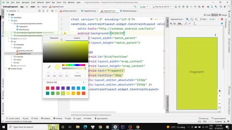Click the Hex color input field
Screen dimensions: 232x130
(x=78, y=76)
